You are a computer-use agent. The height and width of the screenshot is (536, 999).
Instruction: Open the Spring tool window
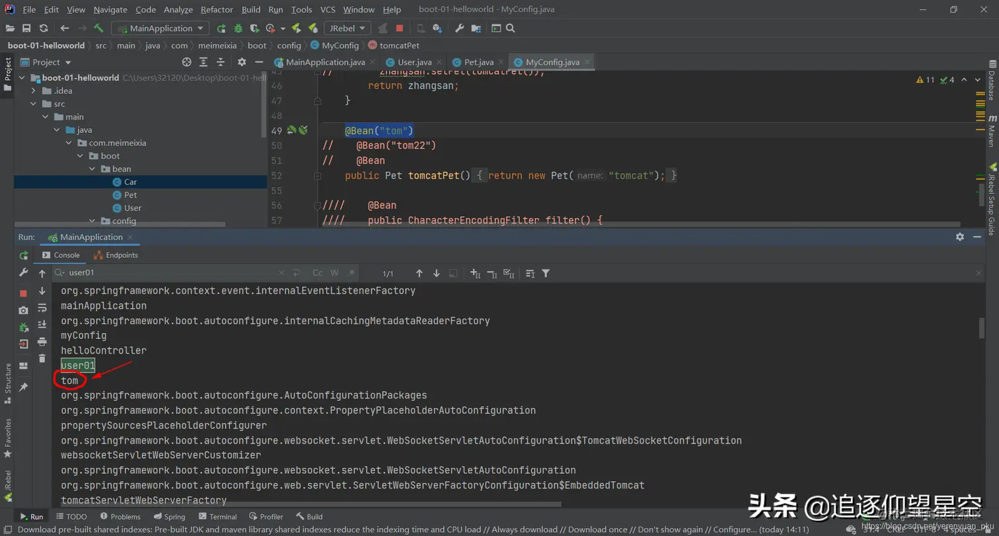click(x=169, y=517)
